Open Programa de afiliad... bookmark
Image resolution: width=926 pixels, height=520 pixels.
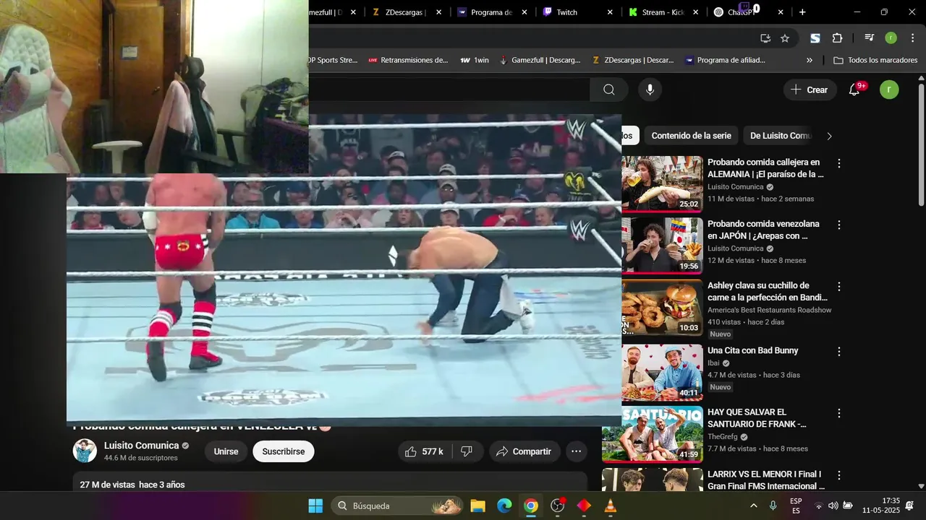coord(725,60)
